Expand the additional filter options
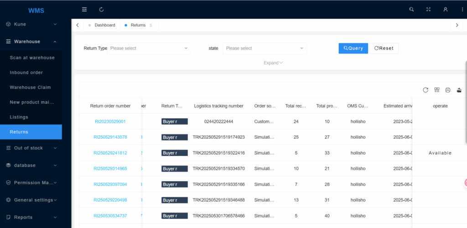The height and width of the screenshot is (228, 467). (x=273, y=63)
